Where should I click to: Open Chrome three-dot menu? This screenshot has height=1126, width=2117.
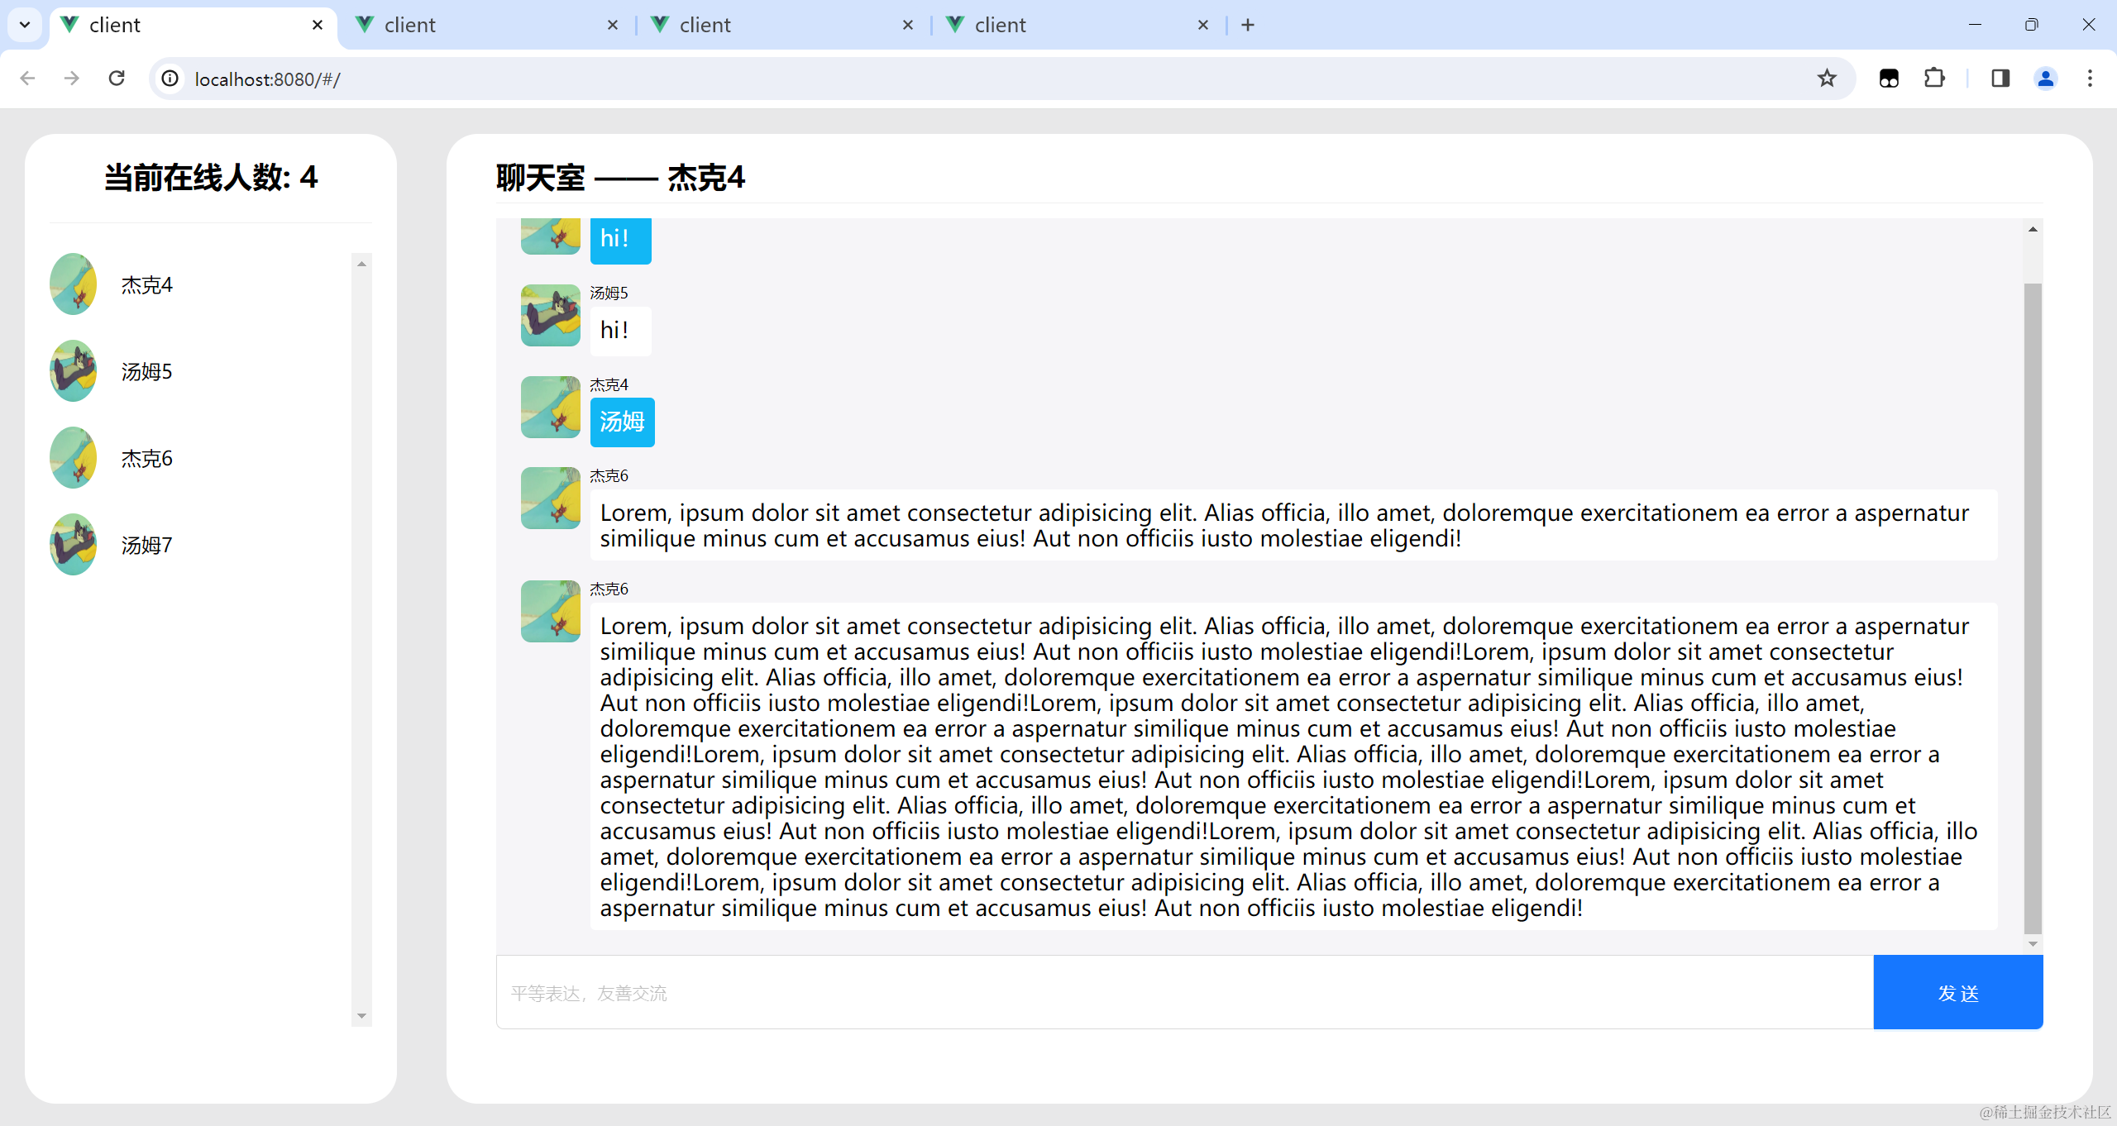point(2090,79)
